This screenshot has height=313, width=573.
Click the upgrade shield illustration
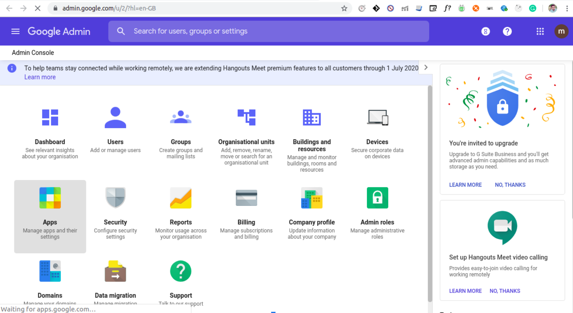pos(502,98)
